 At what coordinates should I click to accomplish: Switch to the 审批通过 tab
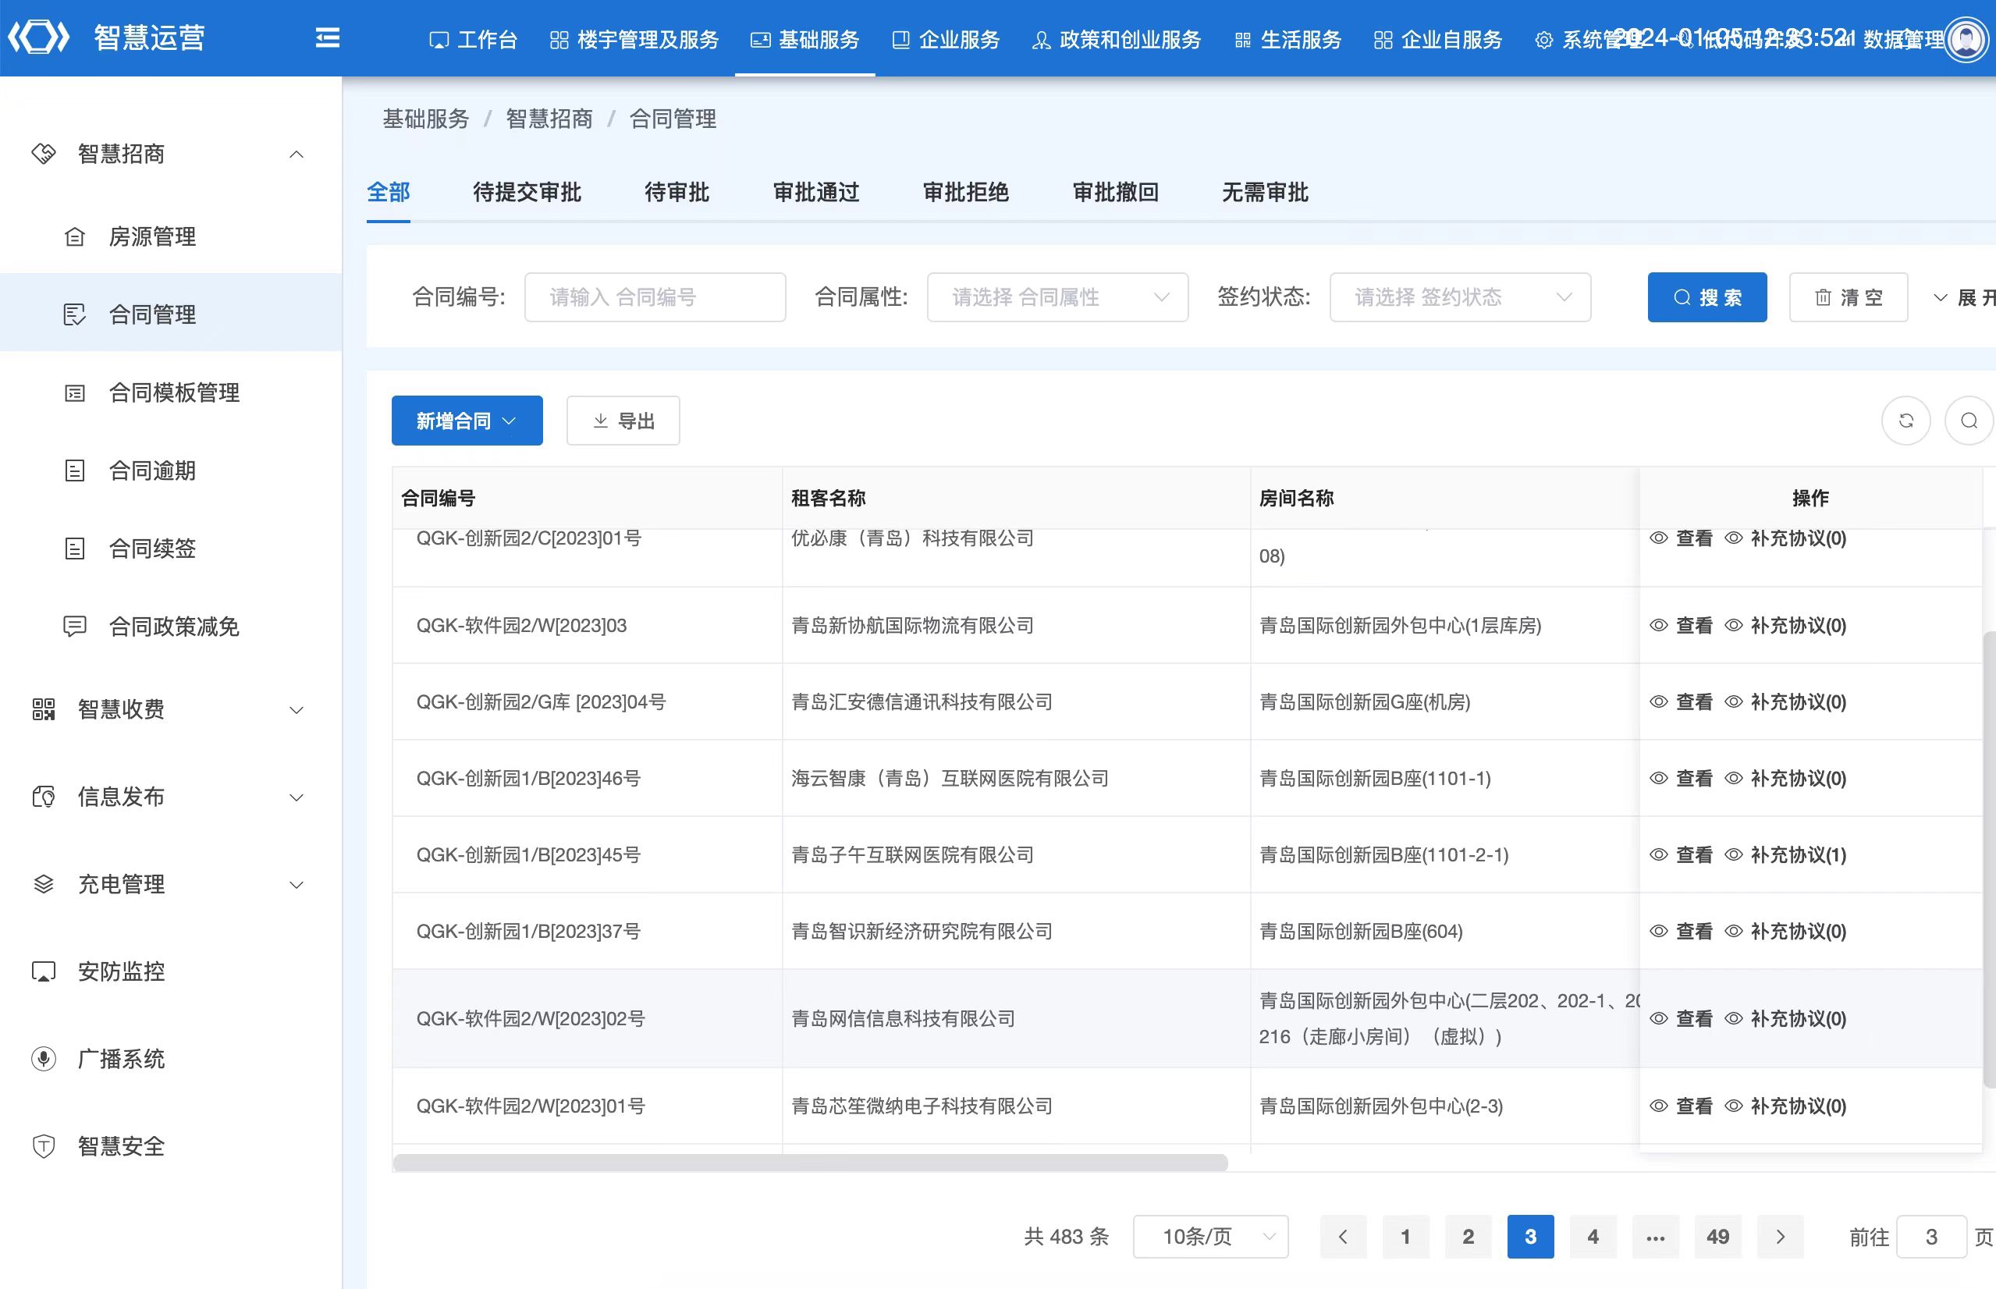(816, 193)
